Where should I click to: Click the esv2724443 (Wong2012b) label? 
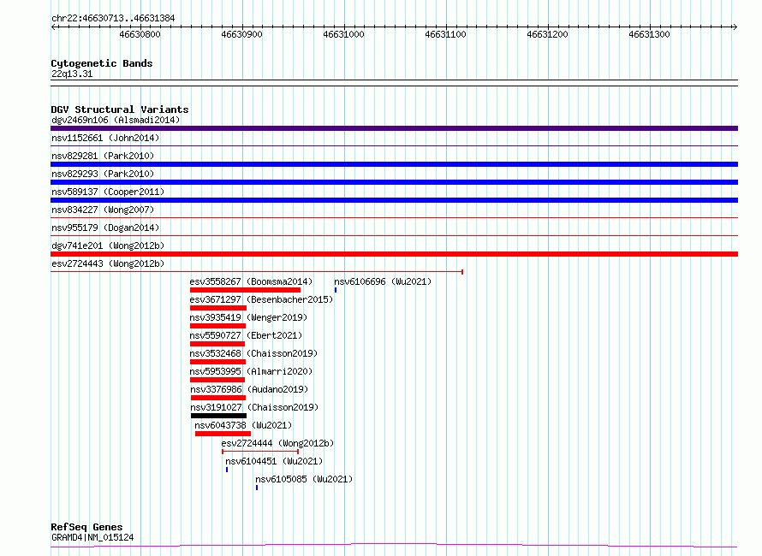click(x=108, y=263)
